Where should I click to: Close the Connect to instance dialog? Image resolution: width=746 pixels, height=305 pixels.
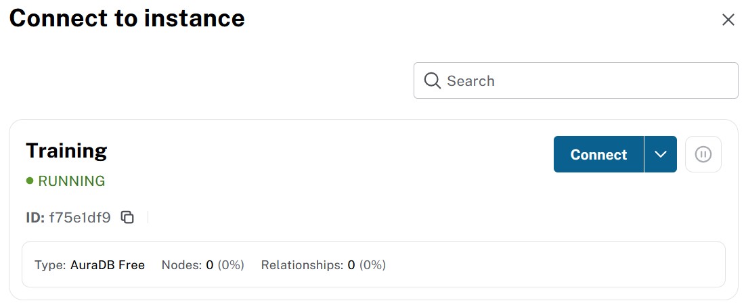pos(728,20)
